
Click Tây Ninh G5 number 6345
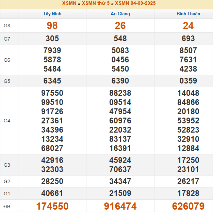coord(52,81)
